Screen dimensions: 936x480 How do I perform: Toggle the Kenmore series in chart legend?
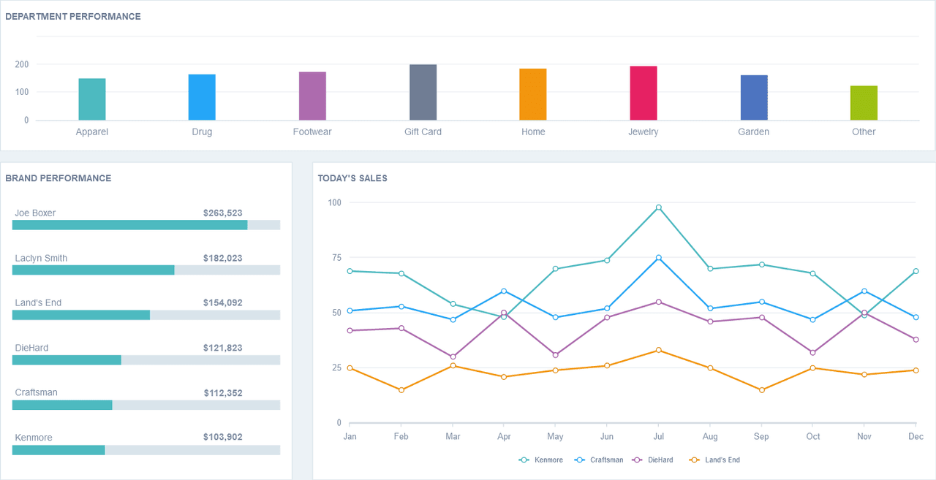[541, 460]
